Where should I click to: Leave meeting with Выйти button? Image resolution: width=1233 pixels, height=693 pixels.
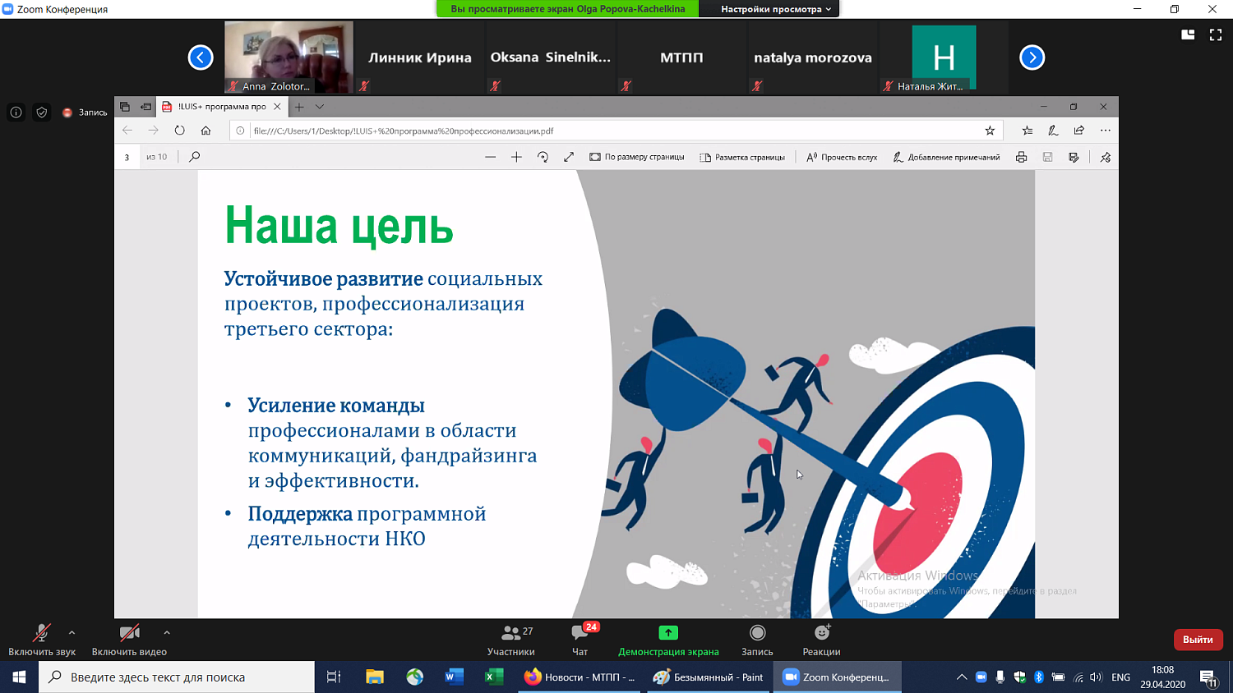click(1198, 640)
